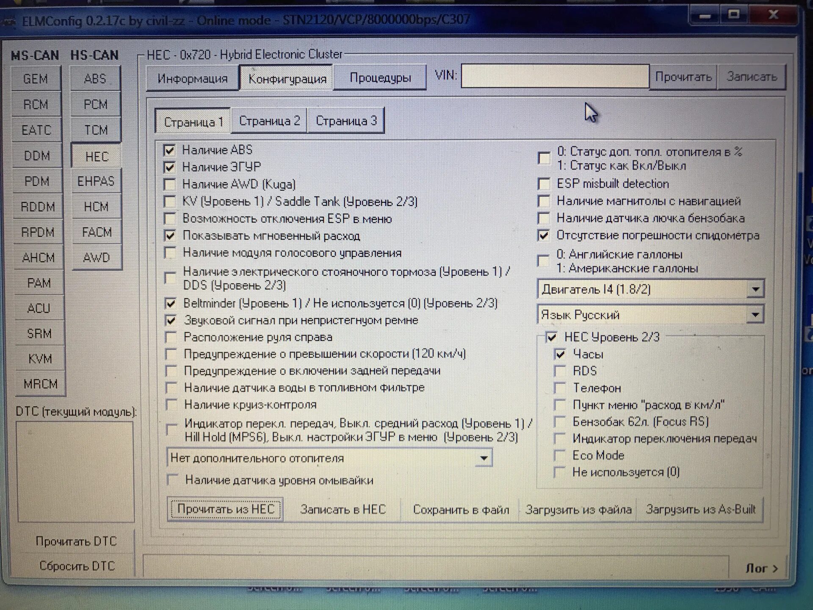Enable ESP misbuilt detection checkbox

[x=544, y=184]
